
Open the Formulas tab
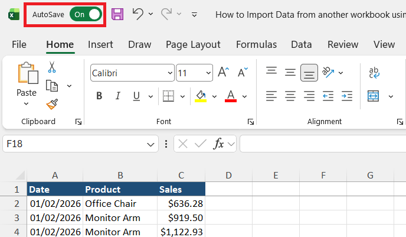click(256, 44)
